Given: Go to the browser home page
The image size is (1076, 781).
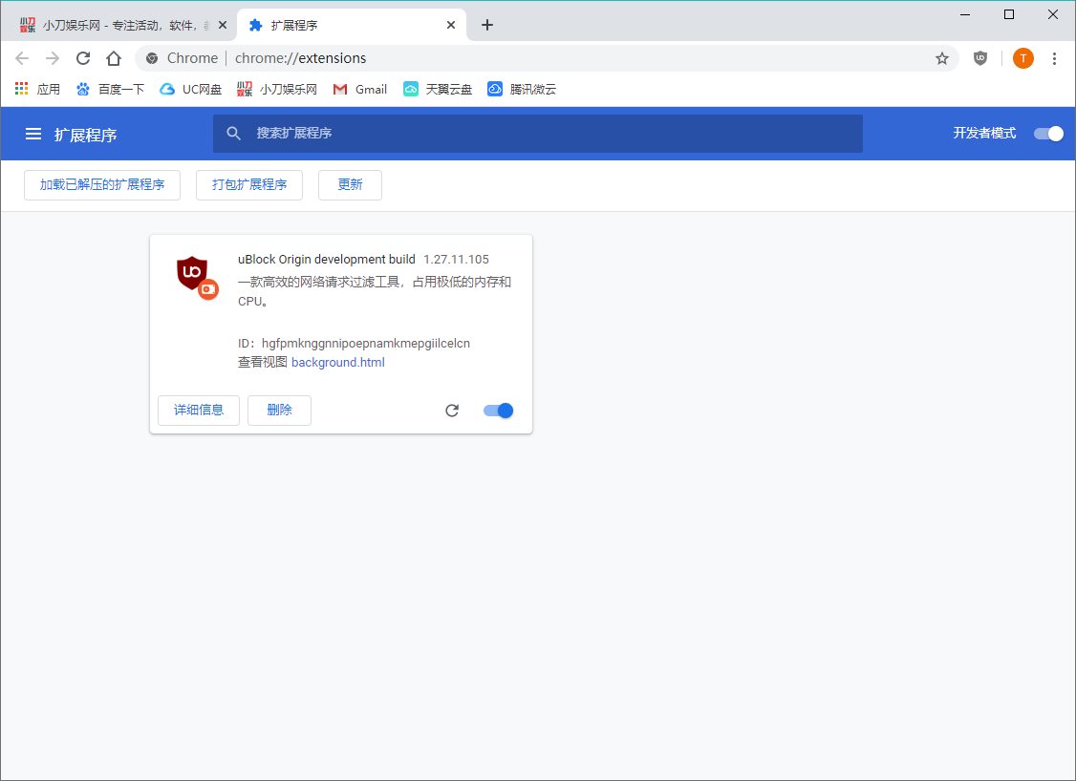Looking at the screenshot, I should [114, 58].
